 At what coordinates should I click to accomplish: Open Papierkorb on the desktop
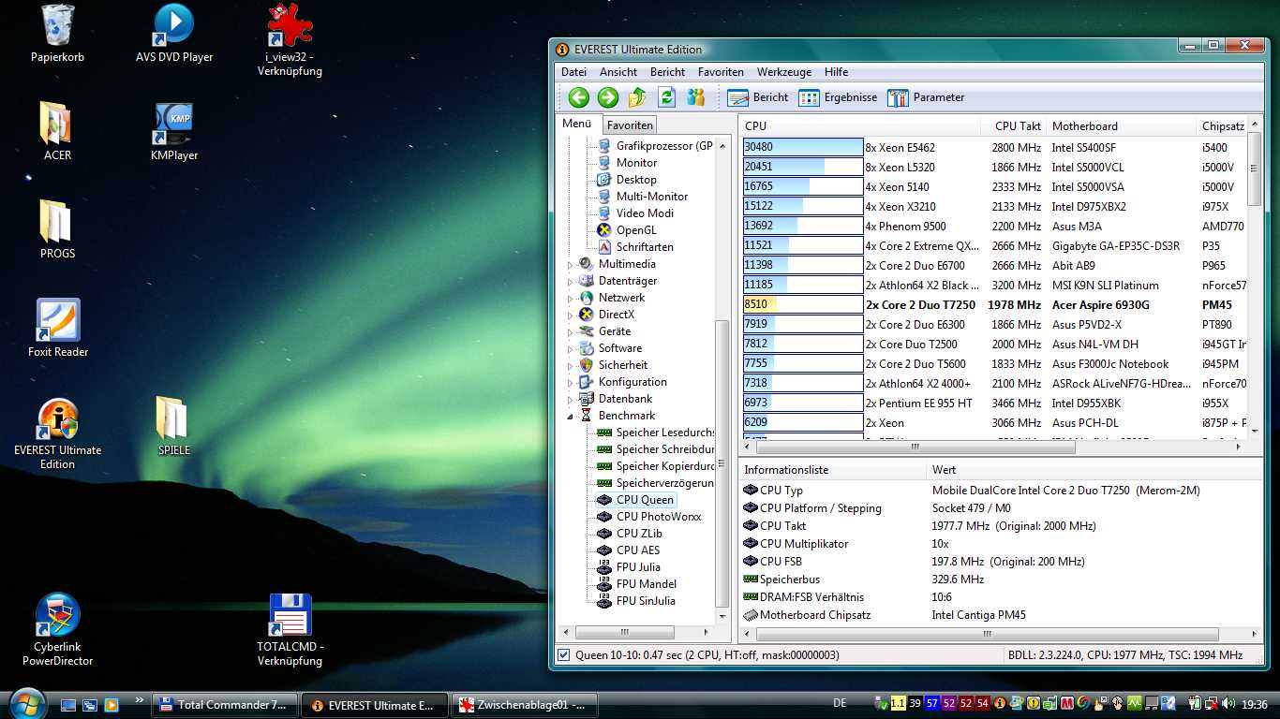[57, 34]
